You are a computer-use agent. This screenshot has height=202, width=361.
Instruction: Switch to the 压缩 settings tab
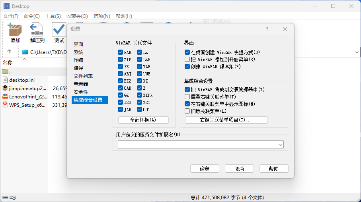[x=78, y=60]
